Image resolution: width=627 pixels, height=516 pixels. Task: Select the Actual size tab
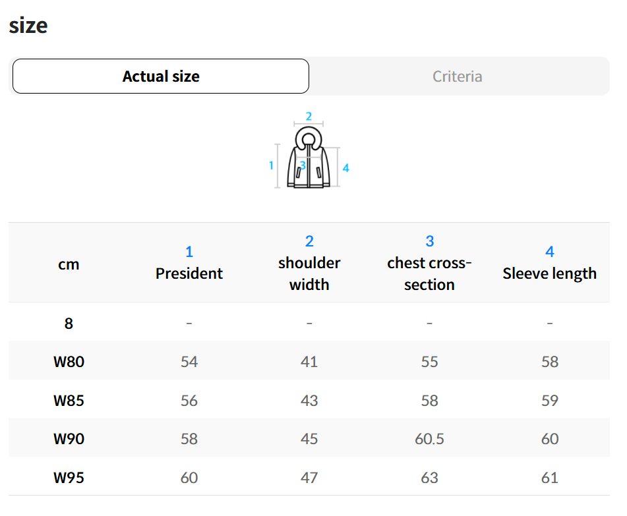(x=161, y=76)
